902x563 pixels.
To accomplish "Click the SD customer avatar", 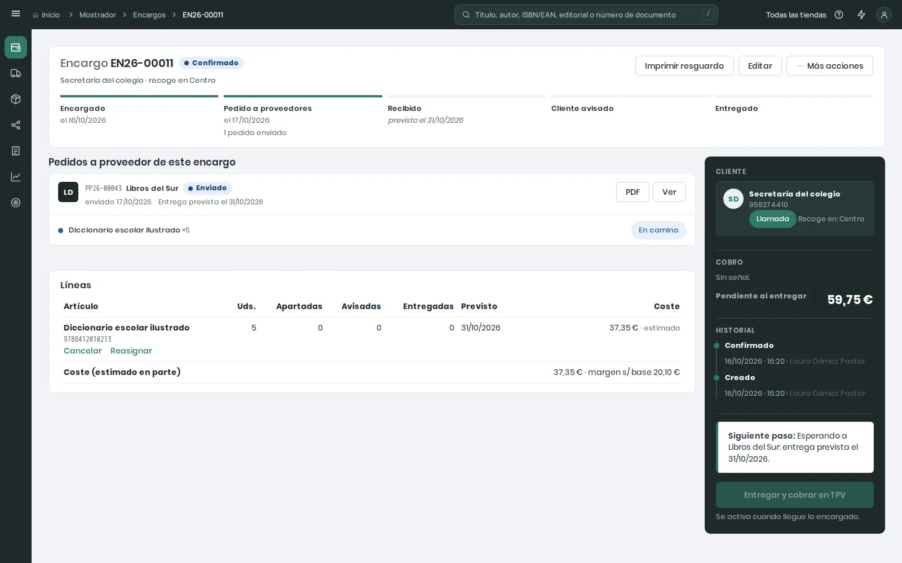I will (733, 199).
